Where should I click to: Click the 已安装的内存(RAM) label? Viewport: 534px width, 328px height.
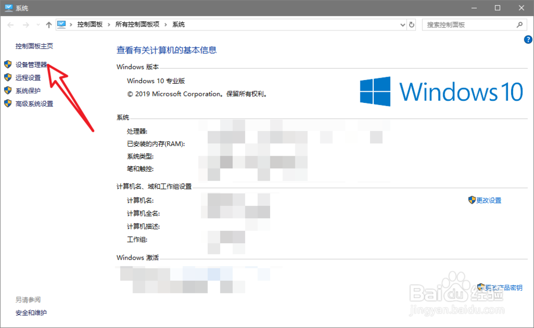pyautogui.click(x=156, y=144)
